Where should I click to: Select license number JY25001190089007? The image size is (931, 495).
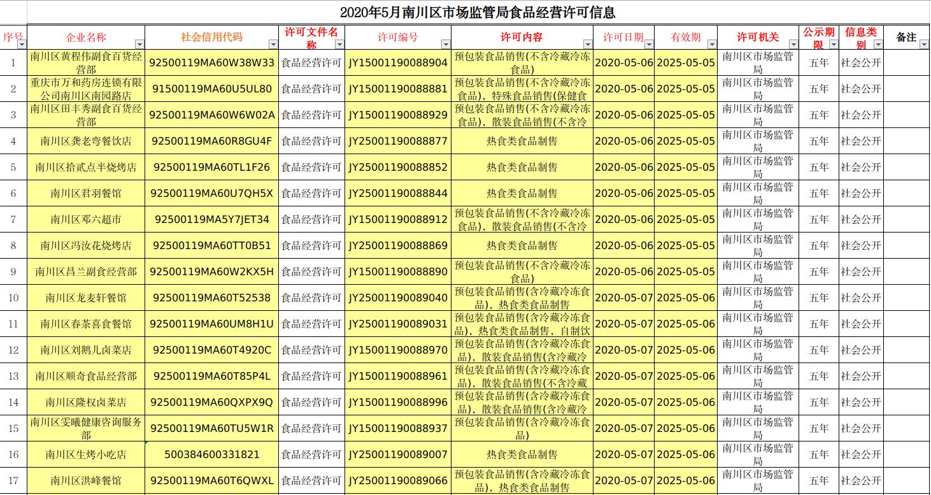398,454
